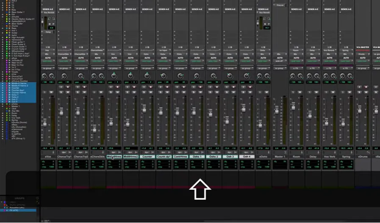Click the left pan knob on sVox channel
This screenshot has height=223, width=380.
44,76
